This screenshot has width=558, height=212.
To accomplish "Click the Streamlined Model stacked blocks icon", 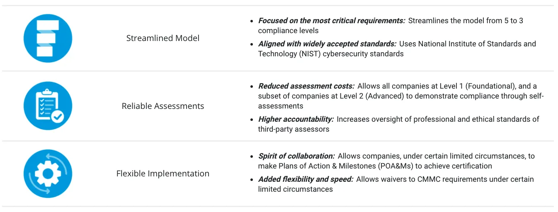I will coord(48,38).
